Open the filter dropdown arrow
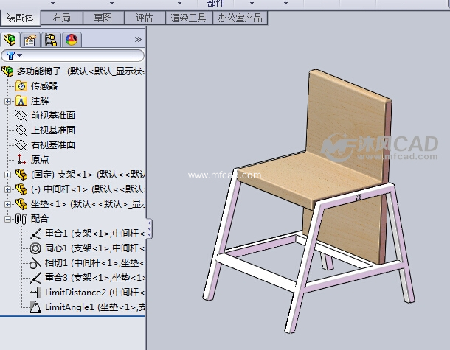Screen dimensions: 450x350 tap(19, 55)
